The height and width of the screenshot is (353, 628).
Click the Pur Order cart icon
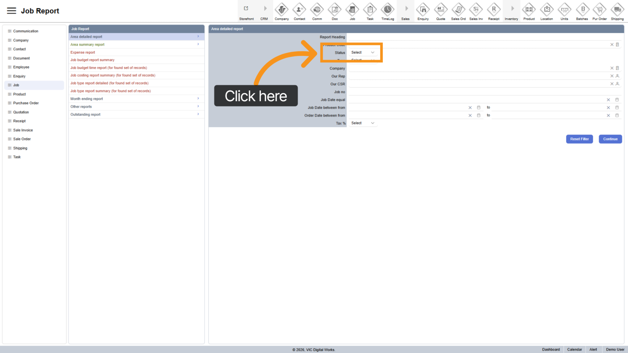(x=600, y=10)
